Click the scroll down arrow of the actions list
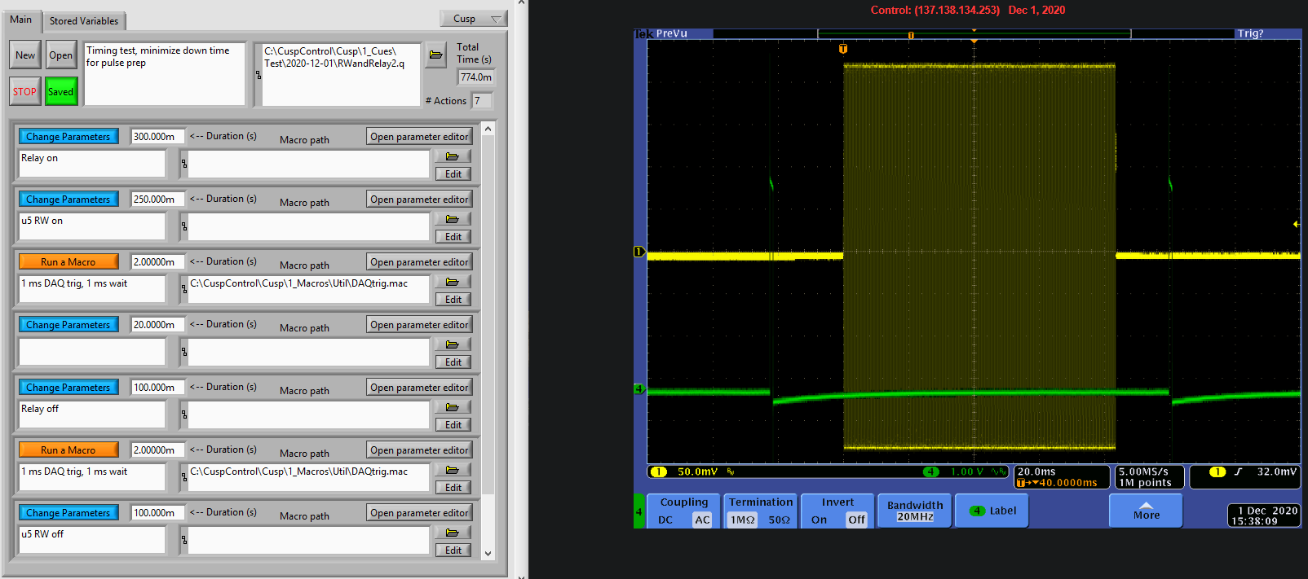The height and width of the screenshot is (579, 1308). [x=488, y=553]
